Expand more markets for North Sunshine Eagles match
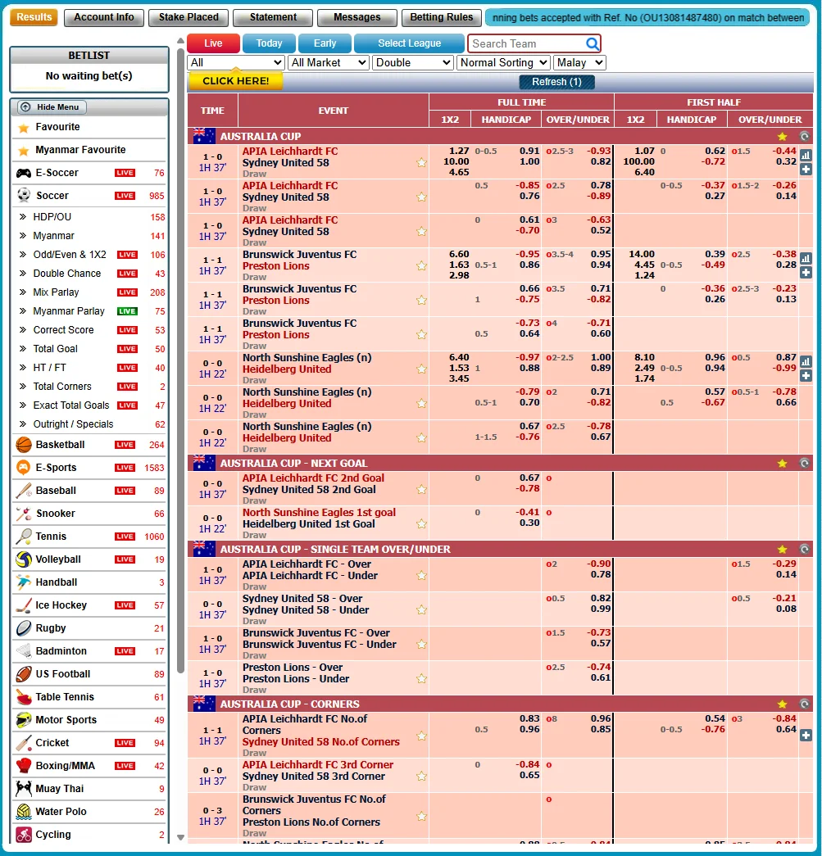The width and height of the screenshot is (822, 856). pyautogui.click(x=806, y=376)
